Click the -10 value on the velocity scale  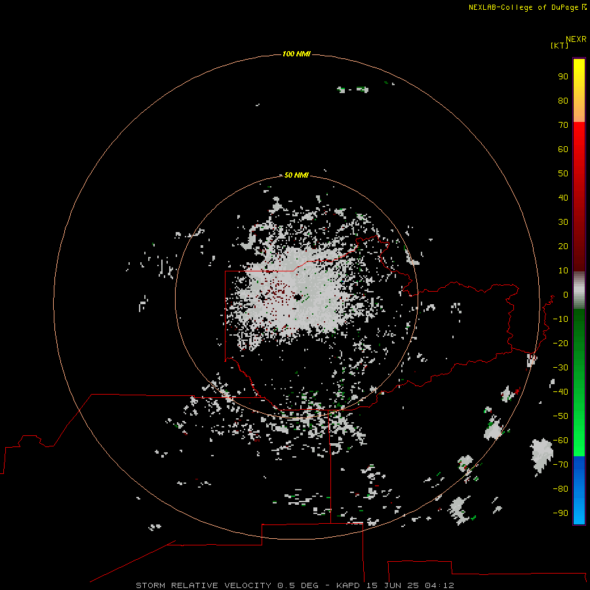tap(560, 319)
